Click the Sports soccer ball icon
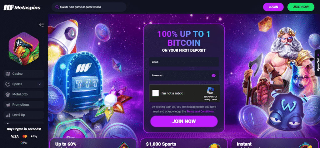The width and height of the screenshot is (320, 148). (x=8, y=84)
